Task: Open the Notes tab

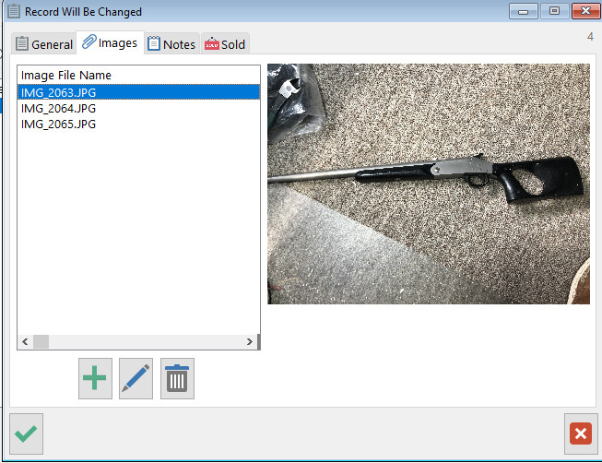Action: [x=172, y=44]
